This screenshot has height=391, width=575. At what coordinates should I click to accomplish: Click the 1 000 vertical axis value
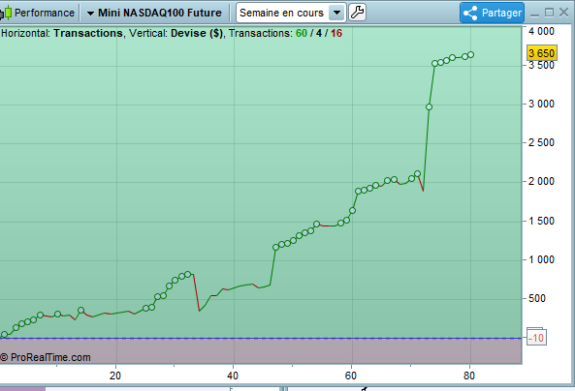[541, 259]
